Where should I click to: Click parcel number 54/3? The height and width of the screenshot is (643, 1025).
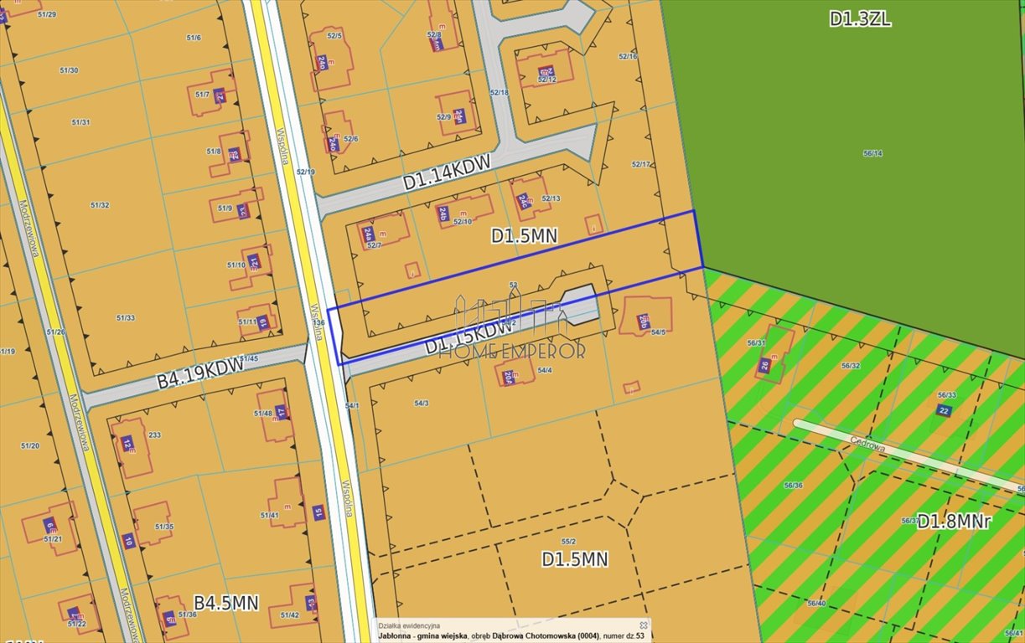pos(422,404)
